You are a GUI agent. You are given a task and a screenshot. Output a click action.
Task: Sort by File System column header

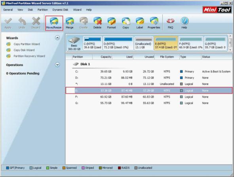tap(167, 57)
